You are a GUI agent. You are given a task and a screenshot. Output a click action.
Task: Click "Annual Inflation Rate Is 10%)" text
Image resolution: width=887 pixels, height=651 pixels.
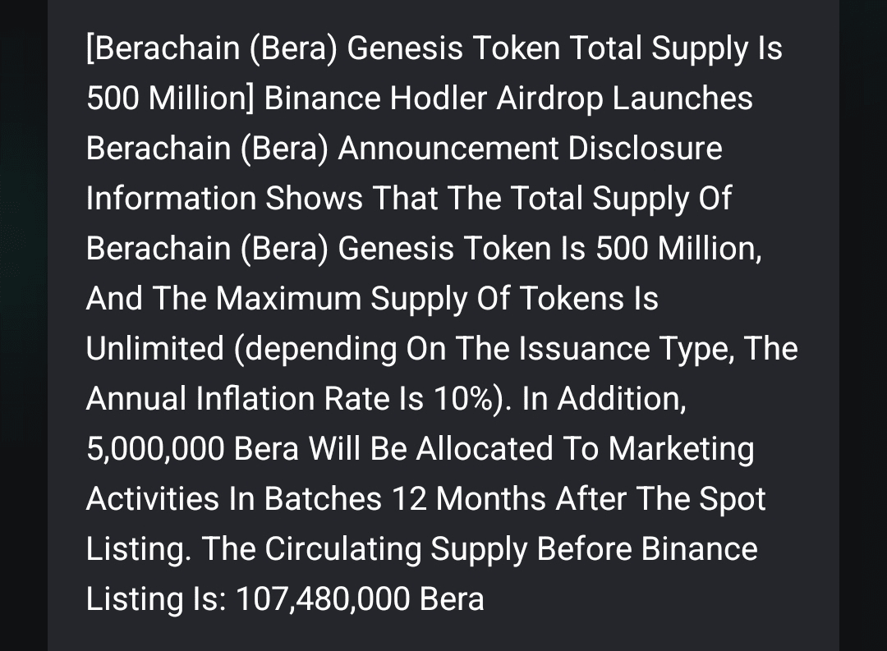click(x=299, y=399)
